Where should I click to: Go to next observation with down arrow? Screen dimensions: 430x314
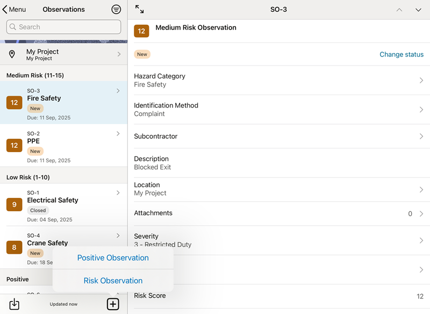418,10
